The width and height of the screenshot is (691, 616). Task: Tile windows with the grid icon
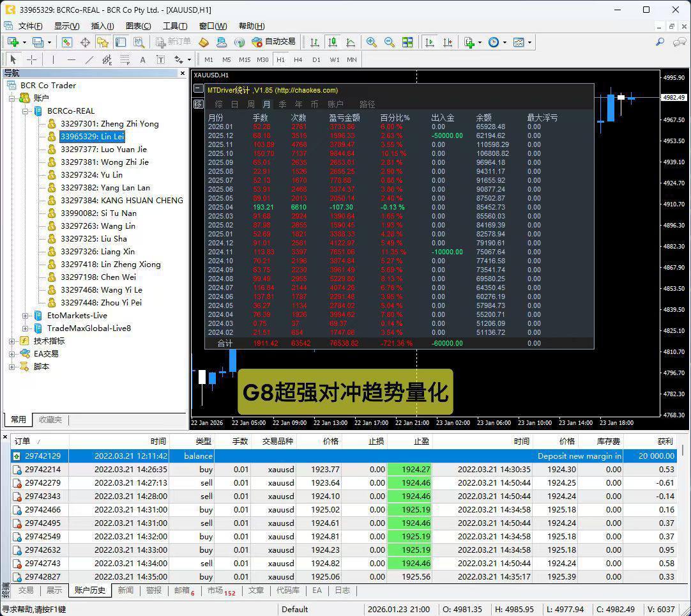click(x=407, y=42)
